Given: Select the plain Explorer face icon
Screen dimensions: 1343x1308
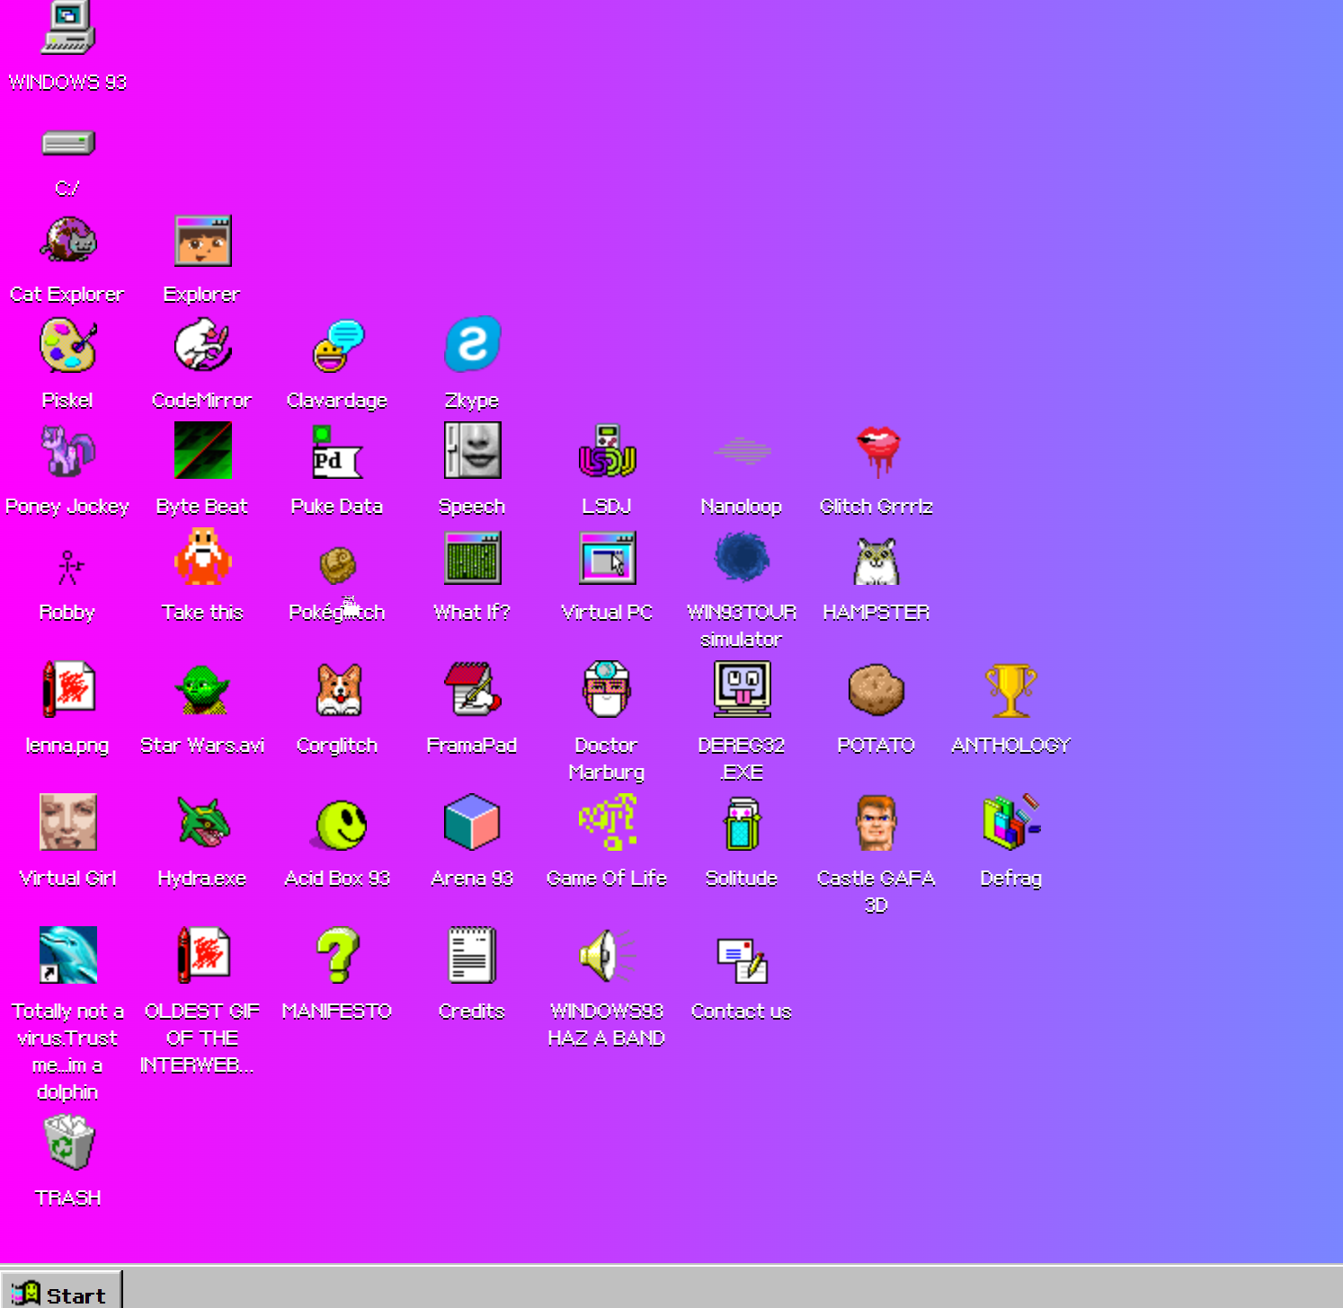Looking at the screenshot, I should coord(202,240).
